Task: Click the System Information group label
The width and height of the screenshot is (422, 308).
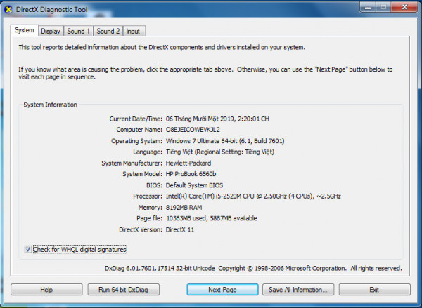Action: pyautogui.click(x=51, y=105)
